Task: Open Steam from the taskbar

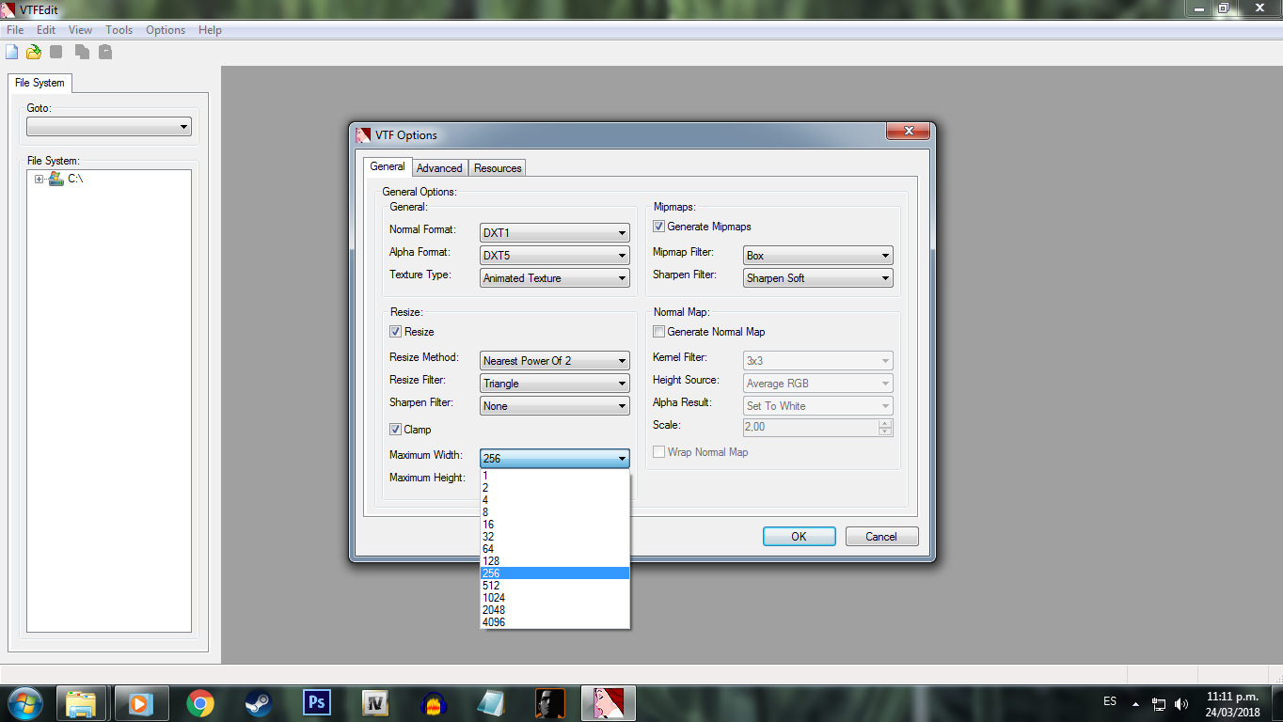Action: [259, 703]
